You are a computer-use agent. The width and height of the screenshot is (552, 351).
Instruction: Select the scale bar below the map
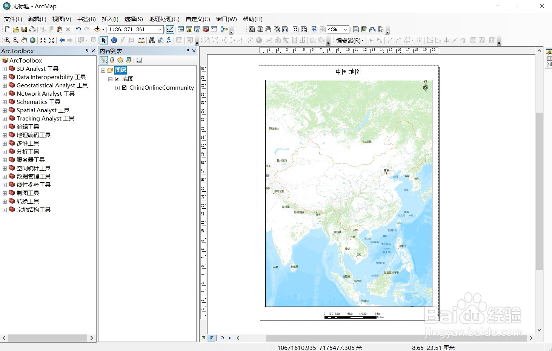pos(354,316)
